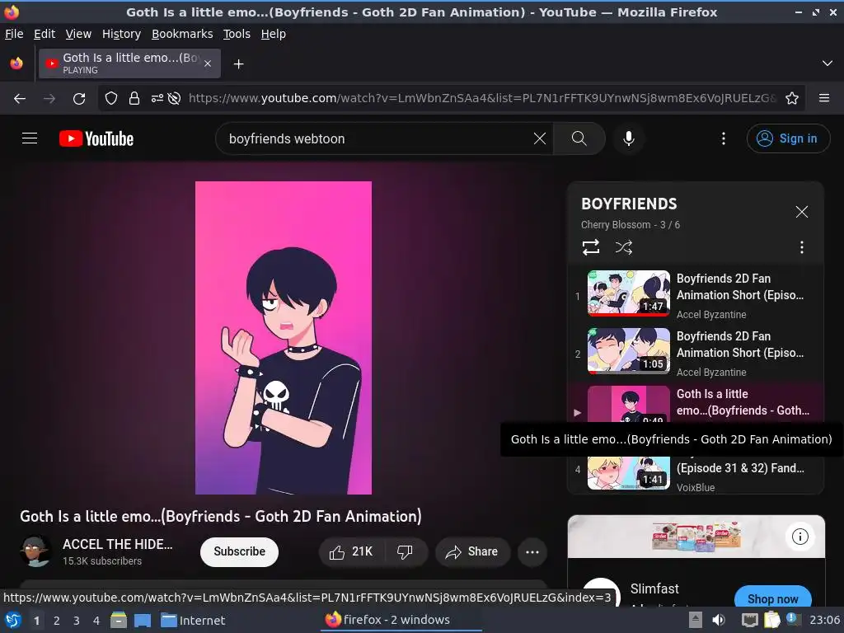Screen dimensions: 844x633
Task: Start voice search with microphone
Action: (628, 138)
